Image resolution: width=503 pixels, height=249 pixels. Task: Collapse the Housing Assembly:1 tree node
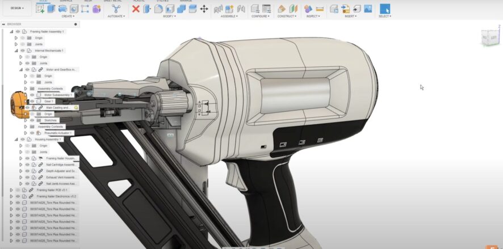click(16, 139)
